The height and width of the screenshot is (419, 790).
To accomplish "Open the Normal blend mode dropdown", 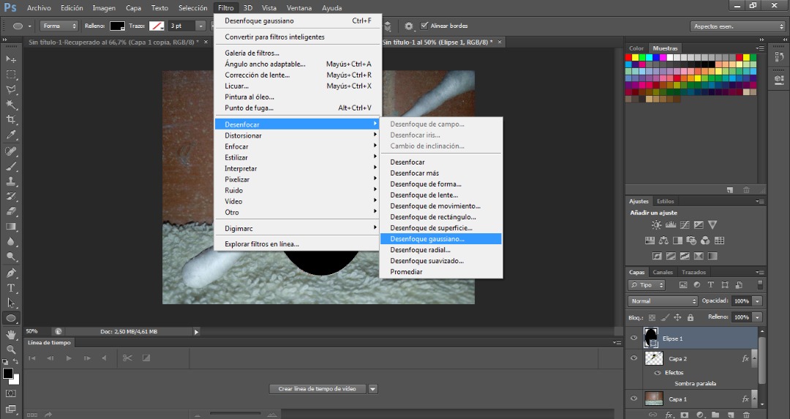I will coord(663,301).
